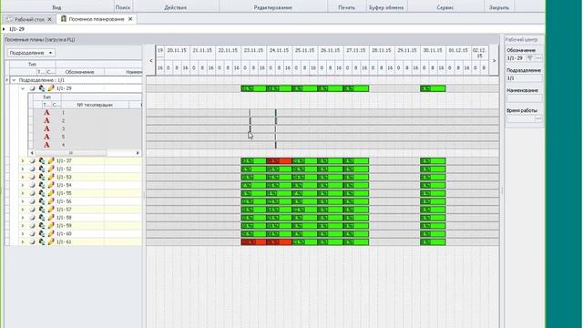Click the status circle icon in row 1/1-56
The width and height of the screenshot is (583, 328).
pyautogui.click(x=33, y=201)
